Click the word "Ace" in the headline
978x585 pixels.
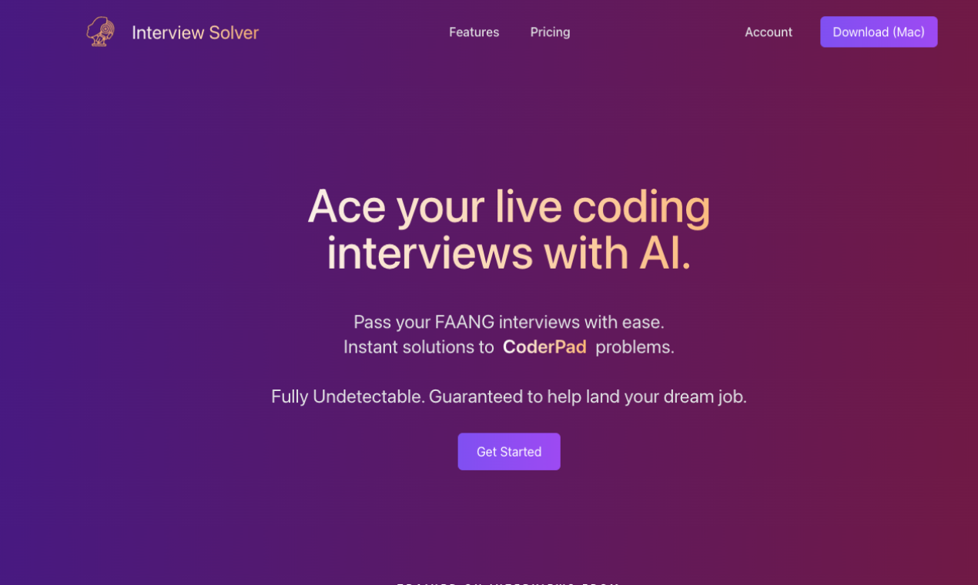point(345,206)
